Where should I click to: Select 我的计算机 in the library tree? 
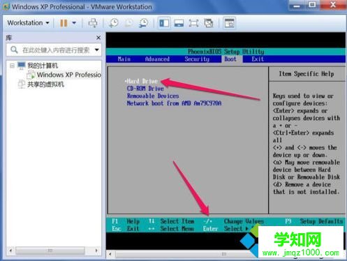(43, 66)
